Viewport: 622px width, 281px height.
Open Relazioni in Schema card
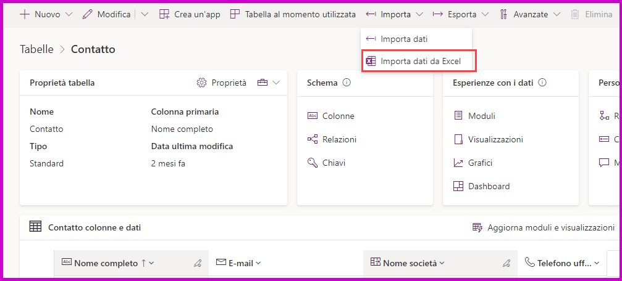pyautogui.click(x=340, y=139)
